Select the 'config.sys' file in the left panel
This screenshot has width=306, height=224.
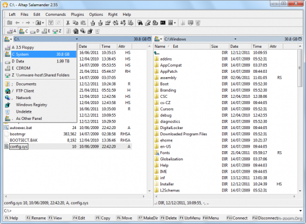click(18, 146)
